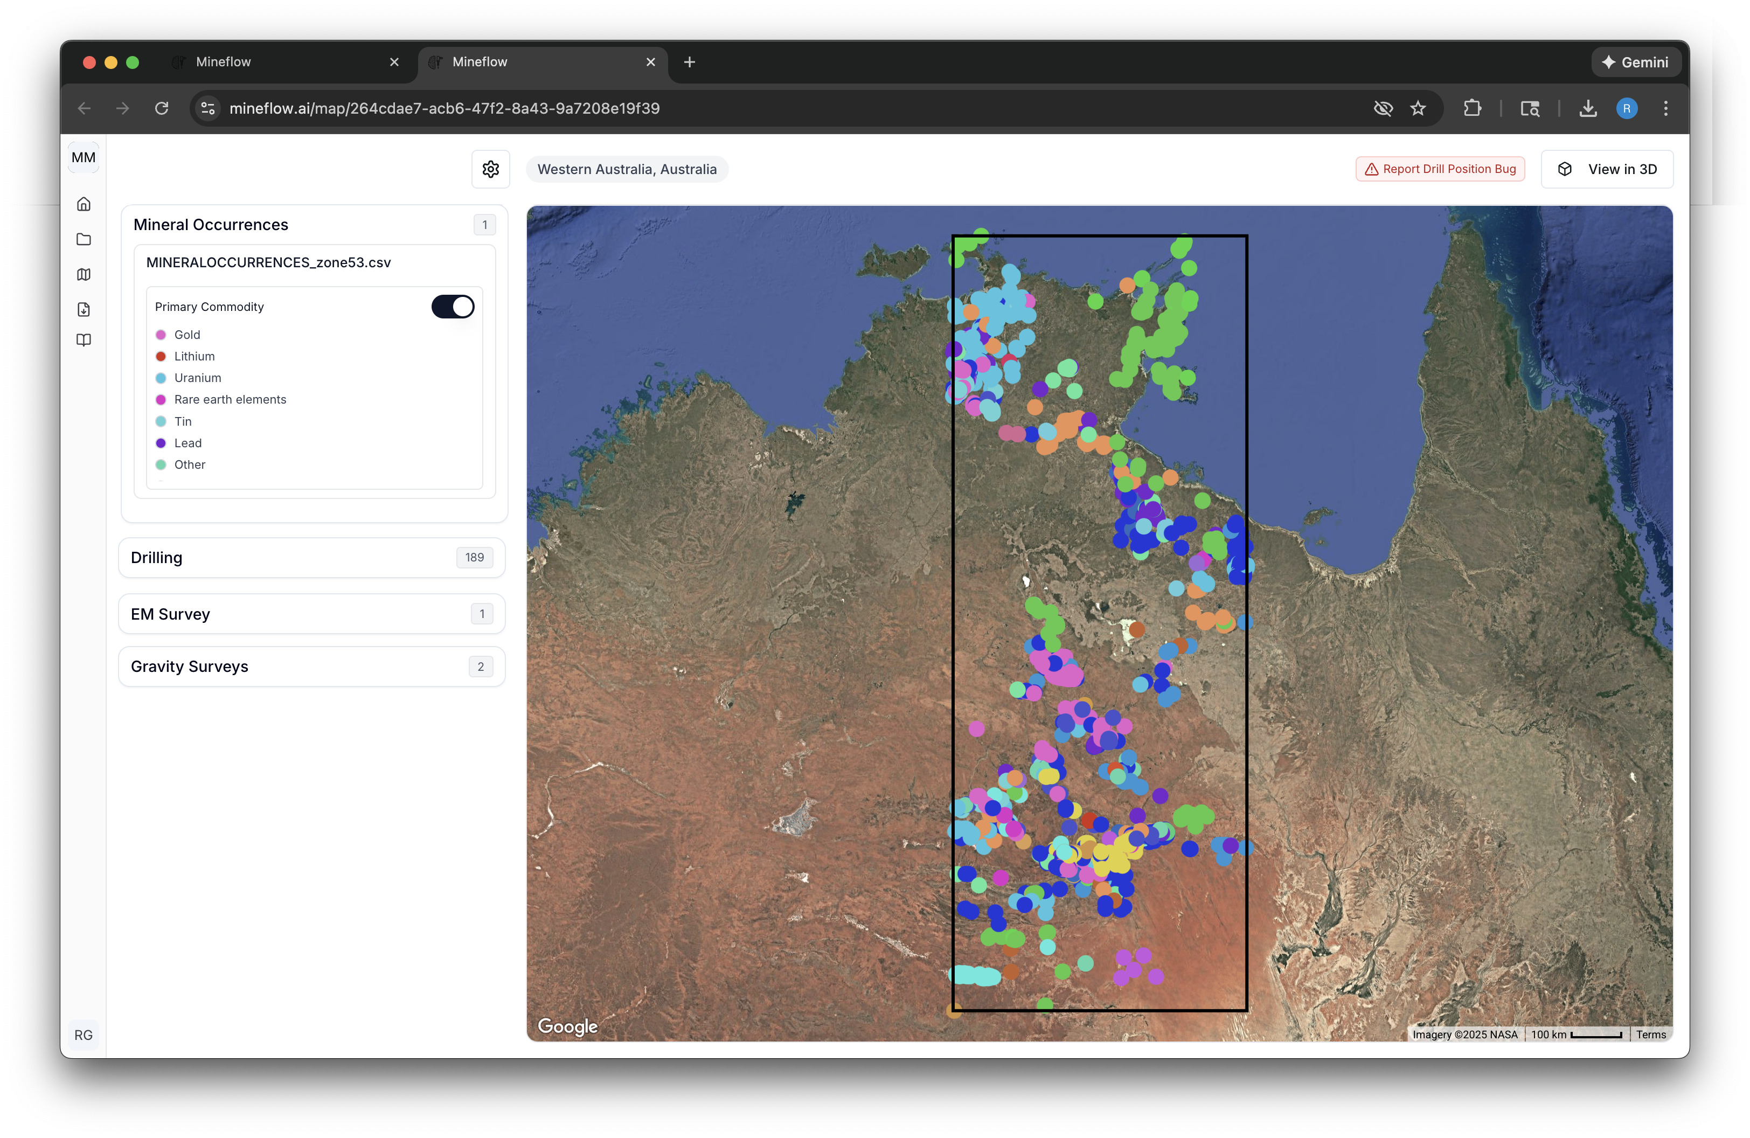Open the Projects folder sidebar icon
Screen dimensions: 1750x1138
pyautogui.click(x=83, y=239)
